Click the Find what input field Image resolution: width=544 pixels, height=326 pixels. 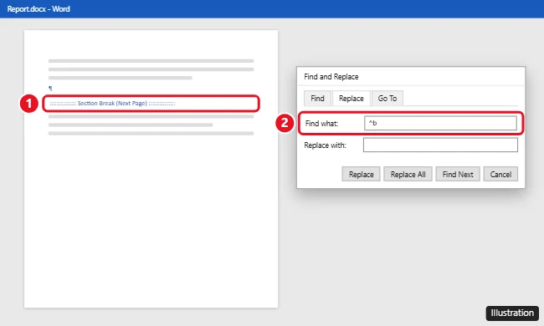[440, 123]
